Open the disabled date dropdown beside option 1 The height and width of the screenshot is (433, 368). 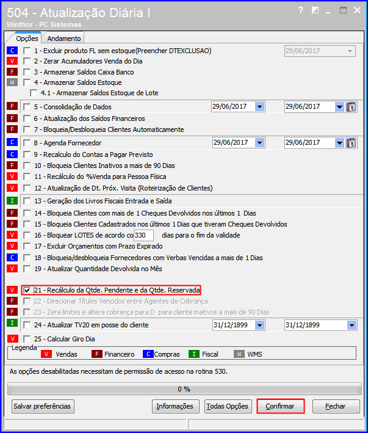coord(350,51)
